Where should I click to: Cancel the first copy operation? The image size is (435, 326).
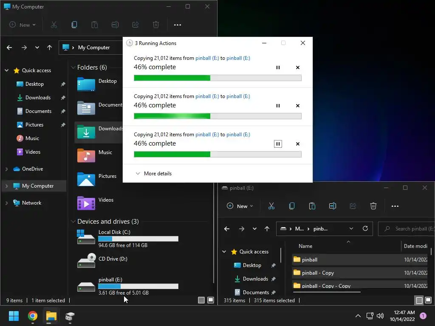tap(298, 67)
